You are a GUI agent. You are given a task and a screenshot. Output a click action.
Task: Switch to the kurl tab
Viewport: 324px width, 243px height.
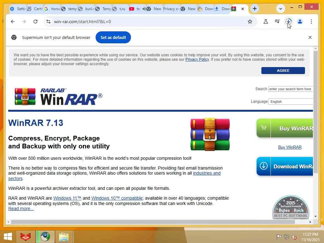tap(86, 9)
